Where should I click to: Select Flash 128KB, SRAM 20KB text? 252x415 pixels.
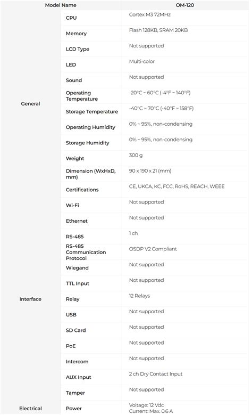pyautogui.click(x=158, y=30)
